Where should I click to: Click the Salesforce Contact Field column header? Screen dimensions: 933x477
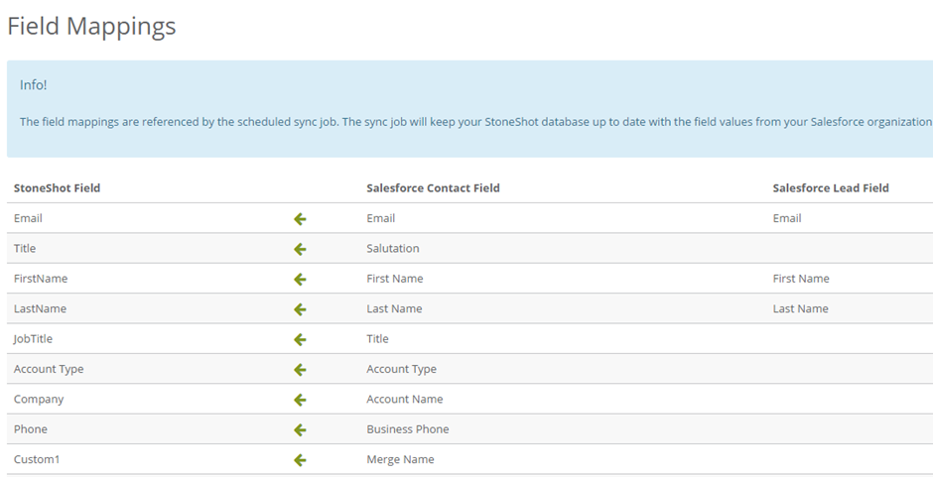pyautogui.click(x=433, y=188)
